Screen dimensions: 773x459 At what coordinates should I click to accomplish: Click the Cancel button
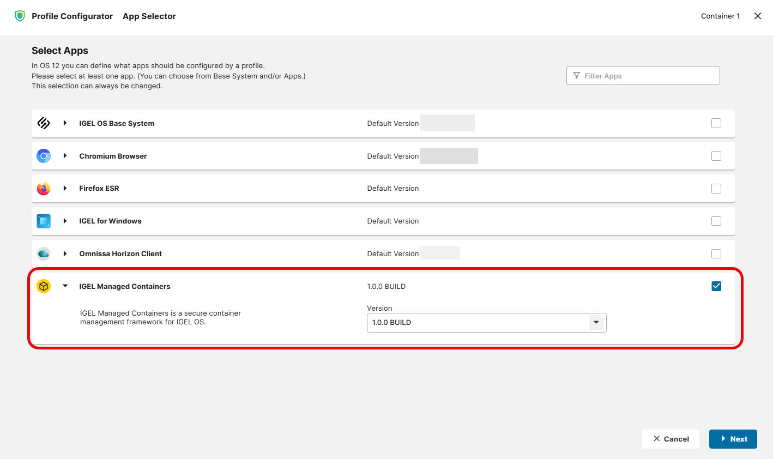pos(671,439)
